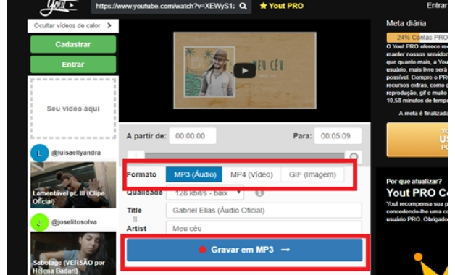Open Lamentável pt. III video thumbnail

73,185
